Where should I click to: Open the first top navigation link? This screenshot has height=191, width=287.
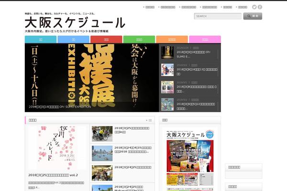[149, 7]
